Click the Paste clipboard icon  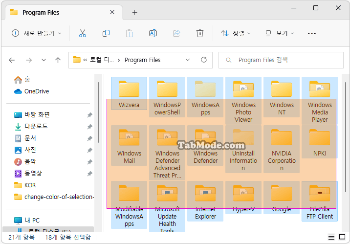130,33
